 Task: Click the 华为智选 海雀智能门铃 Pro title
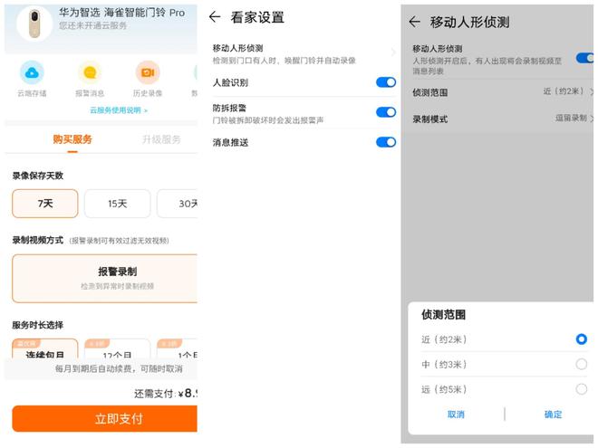[x=122, y=13]
